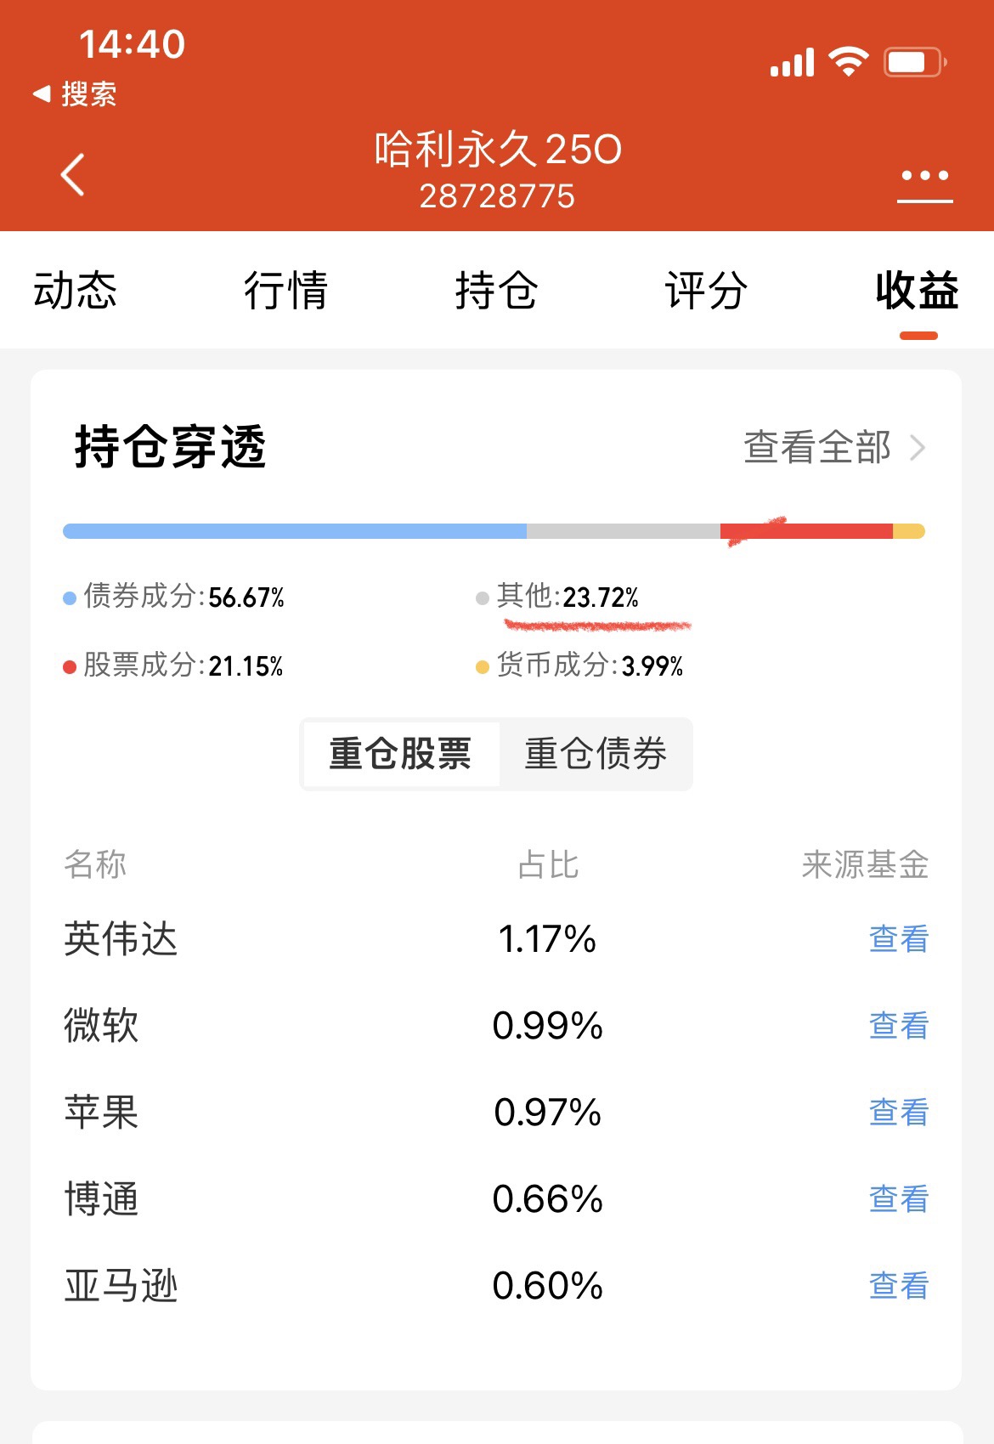Select the 收益 tab

coord(917,291)
